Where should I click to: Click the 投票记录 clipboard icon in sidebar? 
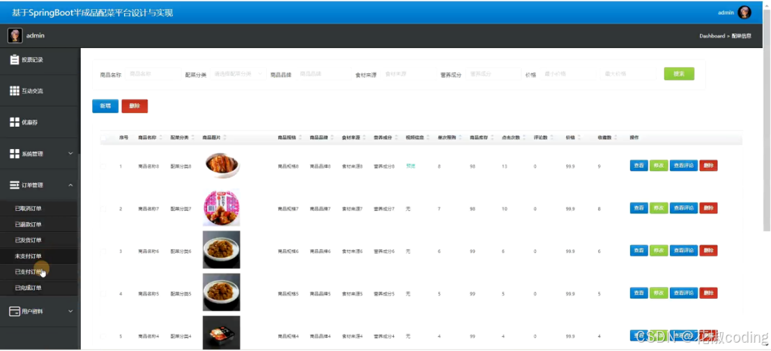14,60
